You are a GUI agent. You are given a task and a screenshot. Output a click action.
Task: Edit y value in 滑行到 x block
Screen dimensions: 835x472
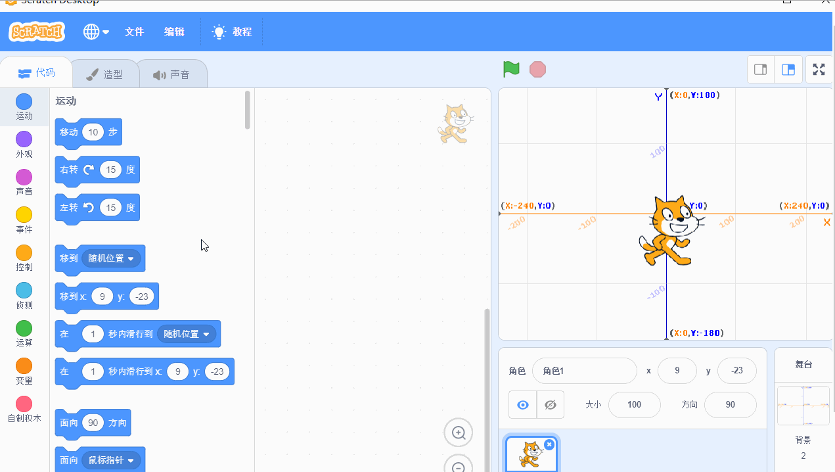click(x=217, y=372)
